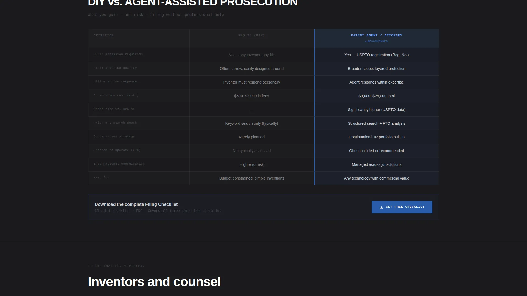Image resolution: width=527 pixels, height=296 pixels.
Task: Click 'International coordination' row label
Action: pos(119,164)
